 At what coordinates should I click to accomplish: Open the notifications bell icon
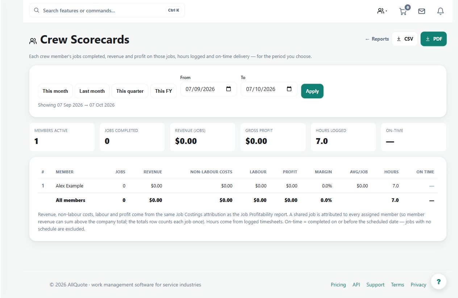coord(440,11)
